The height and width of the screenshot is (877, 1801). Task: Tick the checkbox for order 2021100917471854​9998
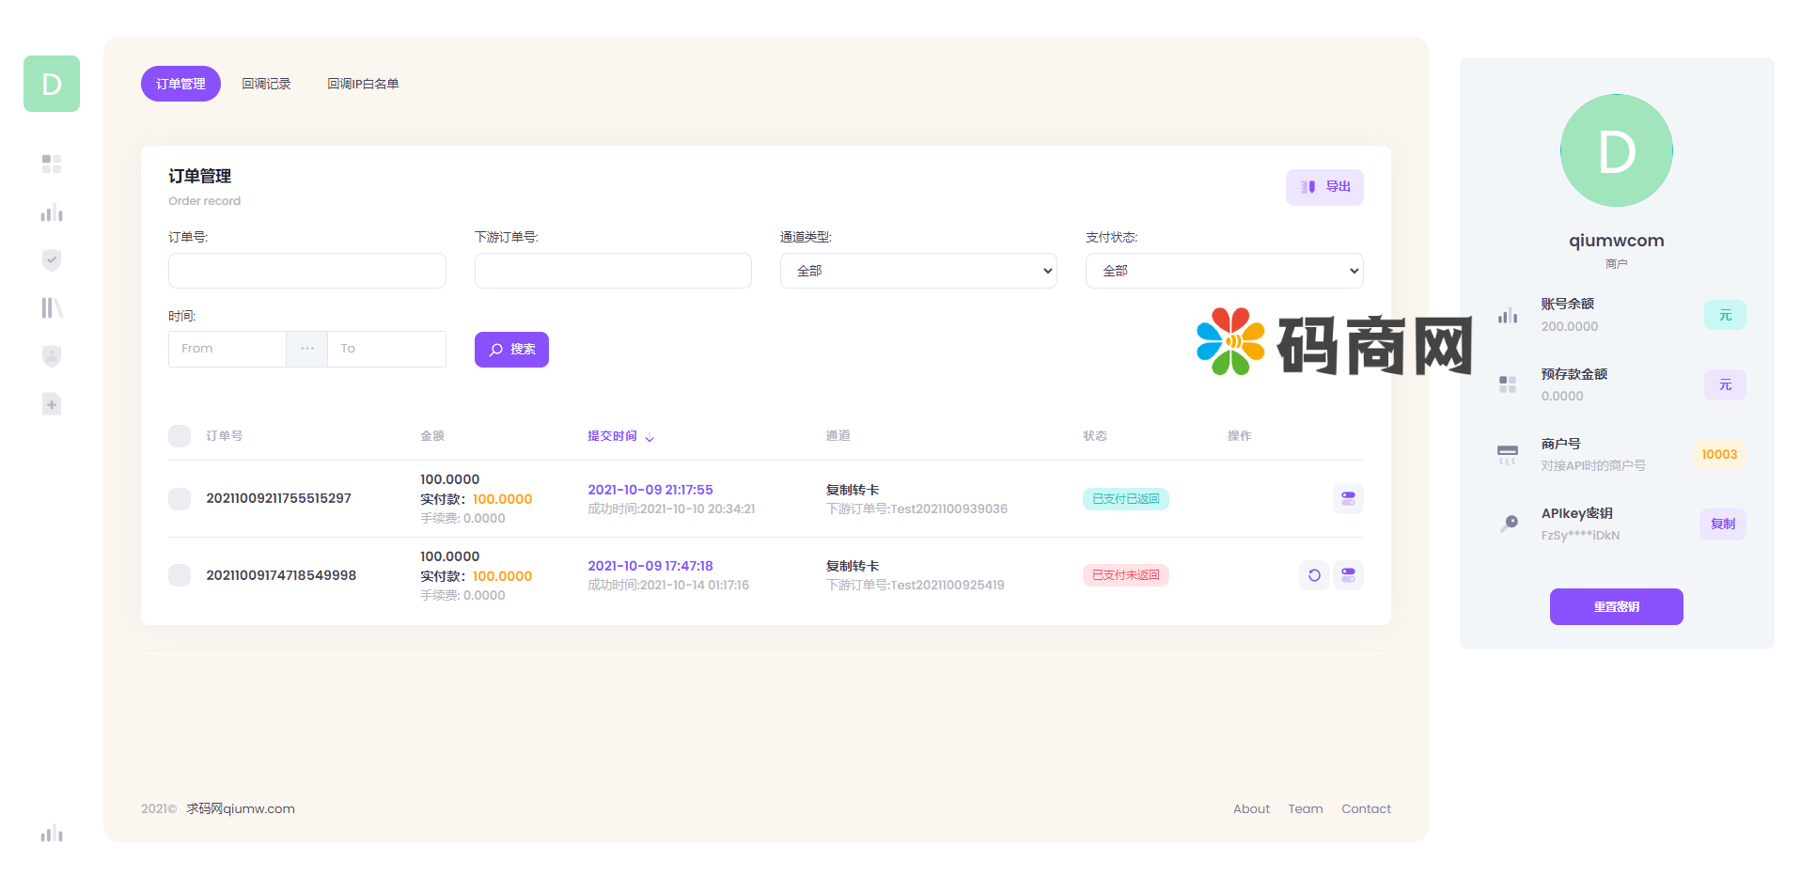coord(180,575)
